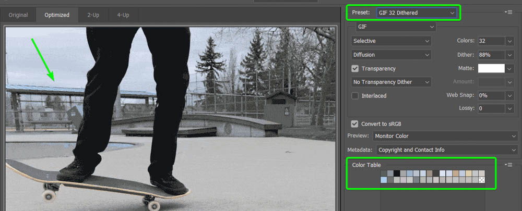Switch to the 4-Up view tab
This screenshot has height=211, width=522.
pos(123,15)
